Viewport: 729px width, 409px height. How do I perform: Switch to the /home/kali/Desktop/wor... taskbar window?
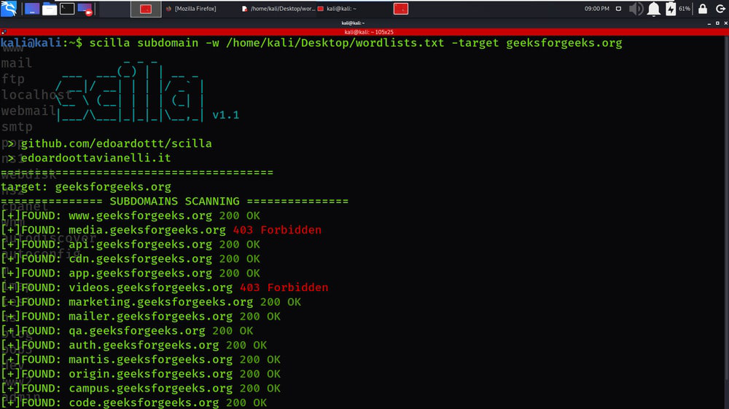tap(278, 9)
